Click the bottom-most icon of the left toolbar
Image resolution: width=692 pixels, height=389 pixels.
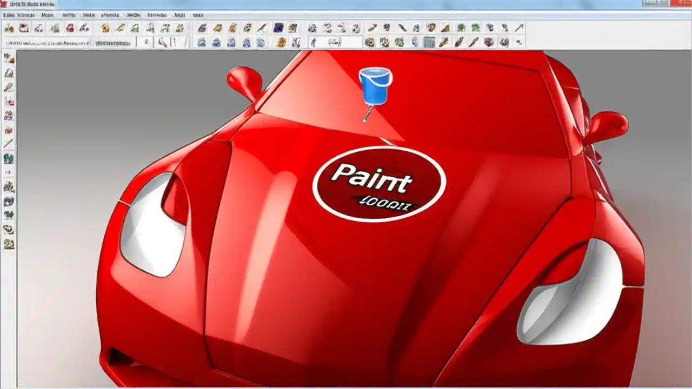tap(9, 244)
